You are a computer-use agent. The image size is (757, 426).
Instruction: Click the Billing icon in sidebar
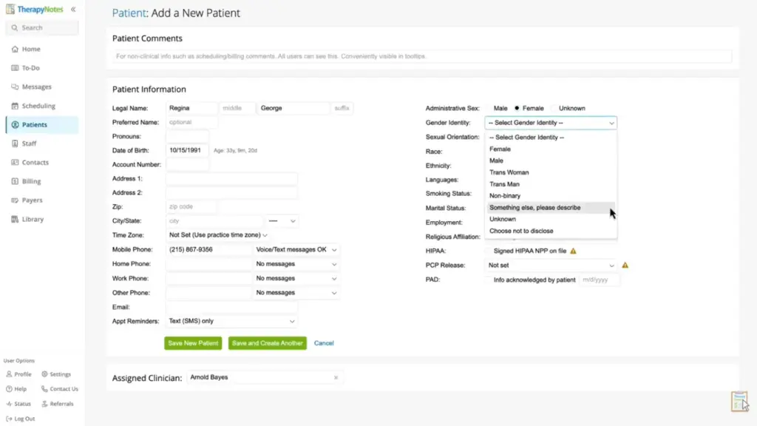click(15, 181)
